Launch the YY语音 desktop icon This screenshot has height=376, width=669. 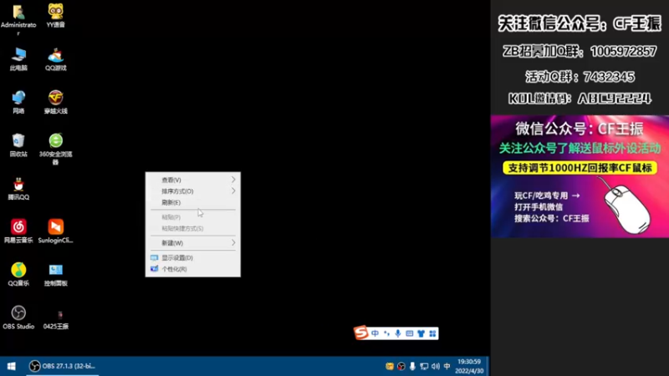tap(55, 16)
